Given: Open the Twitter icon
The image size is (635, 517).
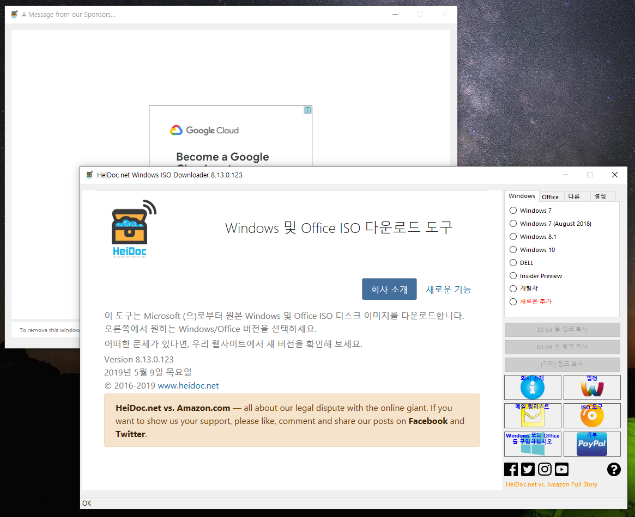Looking at the screenshot, I should 528,469.
